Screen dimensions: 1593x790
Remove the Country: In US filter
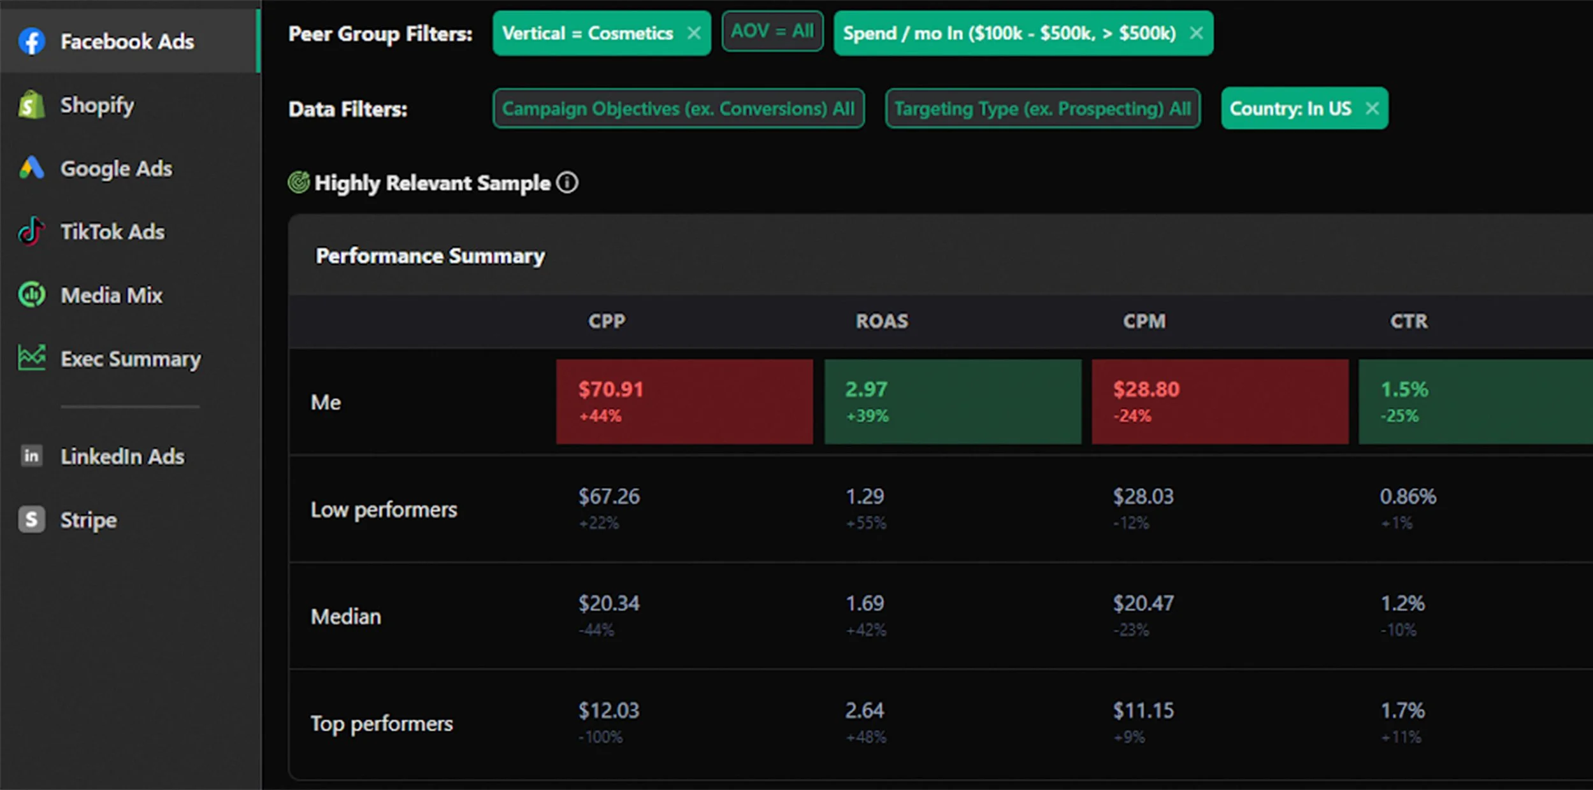(x=1372, y=109)
